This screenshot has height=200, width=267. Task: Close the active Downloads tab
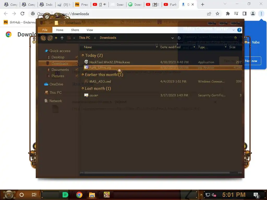(x=193, y=4)
